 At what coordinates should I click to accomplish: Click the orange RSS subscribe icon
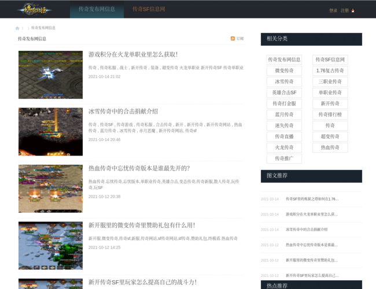coord(233,38)
